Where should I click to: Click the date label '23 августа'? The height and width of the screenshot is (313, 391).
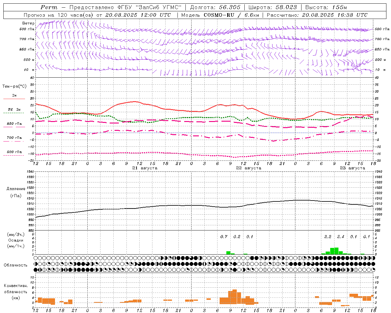pyautogui.click(x=353, y=168)
